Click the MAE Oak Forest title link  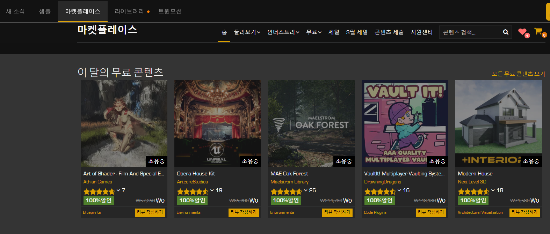point(289,174)
